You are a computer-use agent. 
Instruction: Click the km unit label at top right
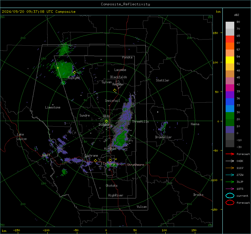point(218,12)
